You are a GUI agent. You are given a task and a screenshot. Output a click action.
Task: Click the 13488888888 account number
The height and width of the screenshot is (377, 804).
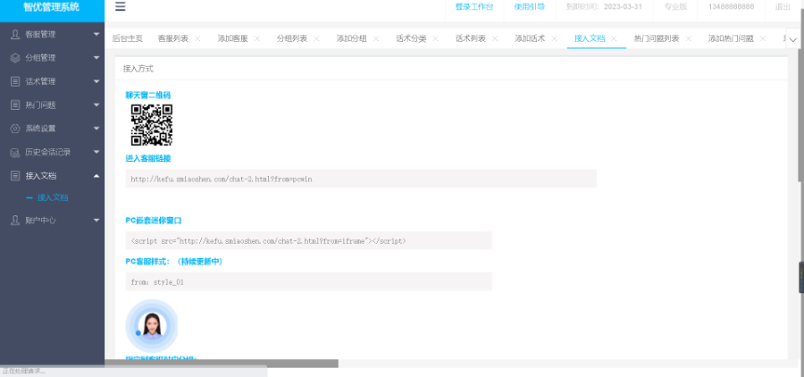click(x=731, y=6)
